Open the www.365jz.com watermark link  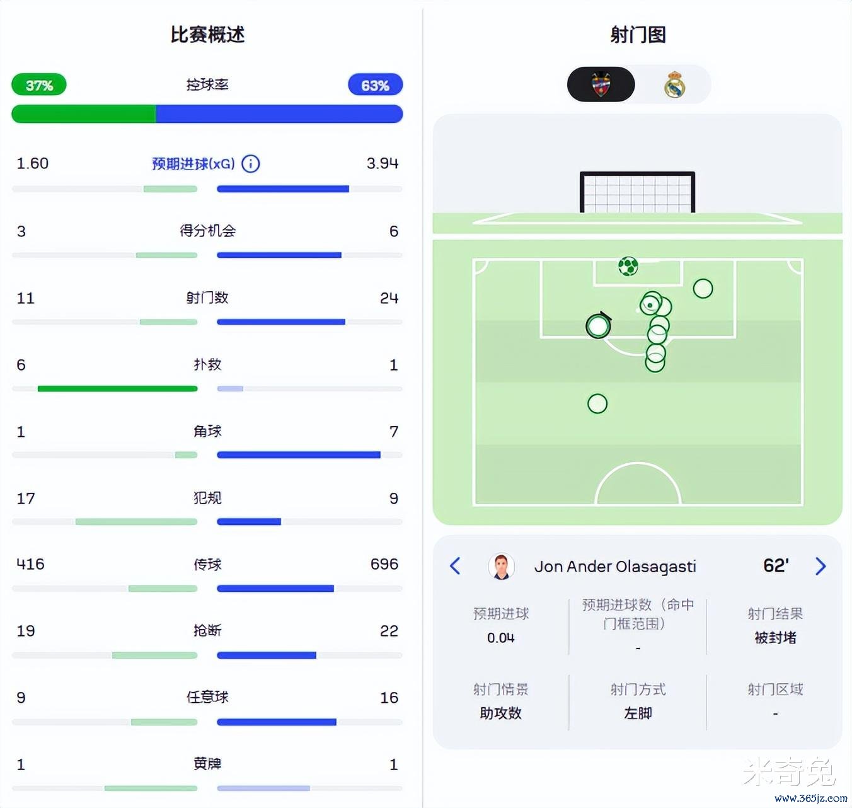(810, 798)
